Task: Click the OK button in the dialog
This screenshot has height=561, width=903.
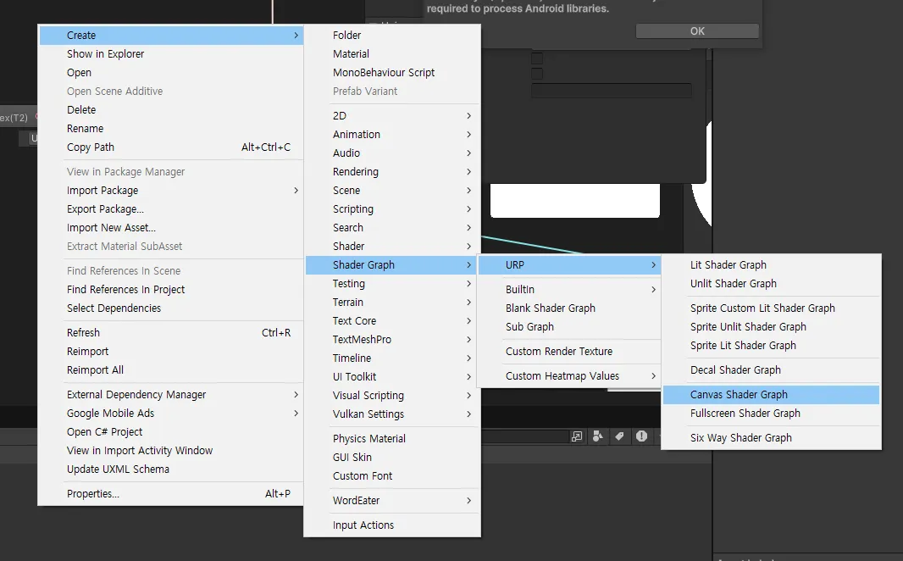Action: [697, 31]
